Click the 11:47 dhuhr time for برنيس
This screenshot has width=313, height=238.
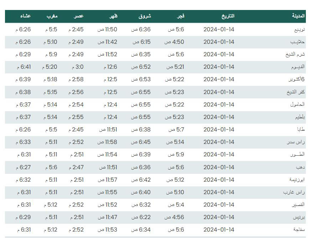[108, 217]
